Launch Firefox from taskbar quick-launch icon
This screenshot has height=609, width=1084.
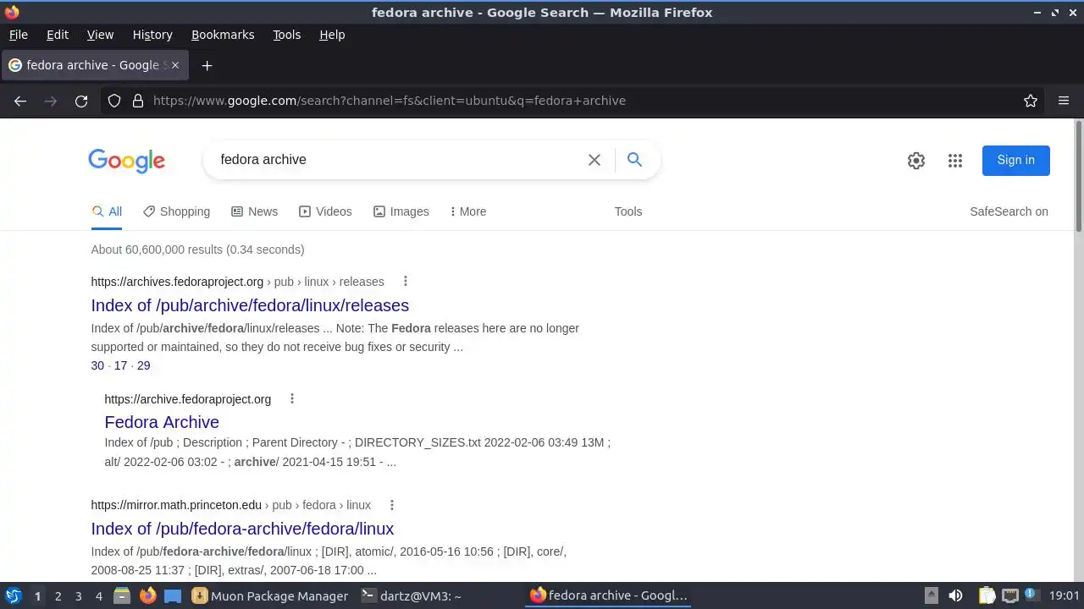click(147, 595)
